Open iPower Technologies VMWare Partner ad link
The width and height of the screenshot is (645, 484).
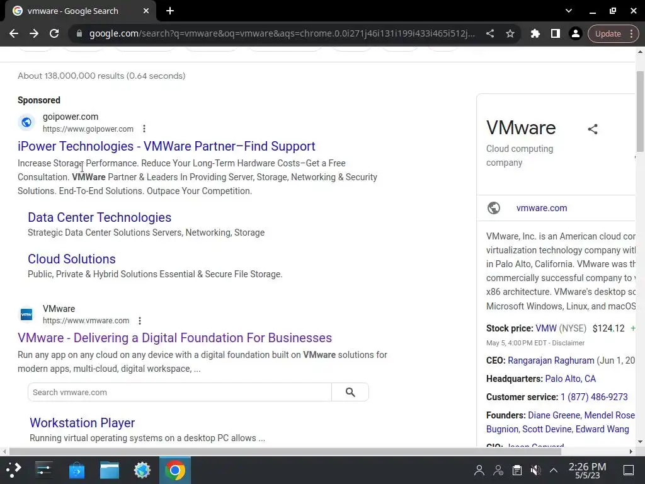(166, 146)
